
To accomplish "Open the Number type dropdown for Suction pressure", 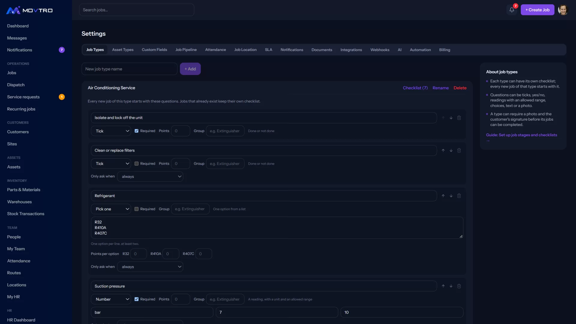I will tap(111, 299).
